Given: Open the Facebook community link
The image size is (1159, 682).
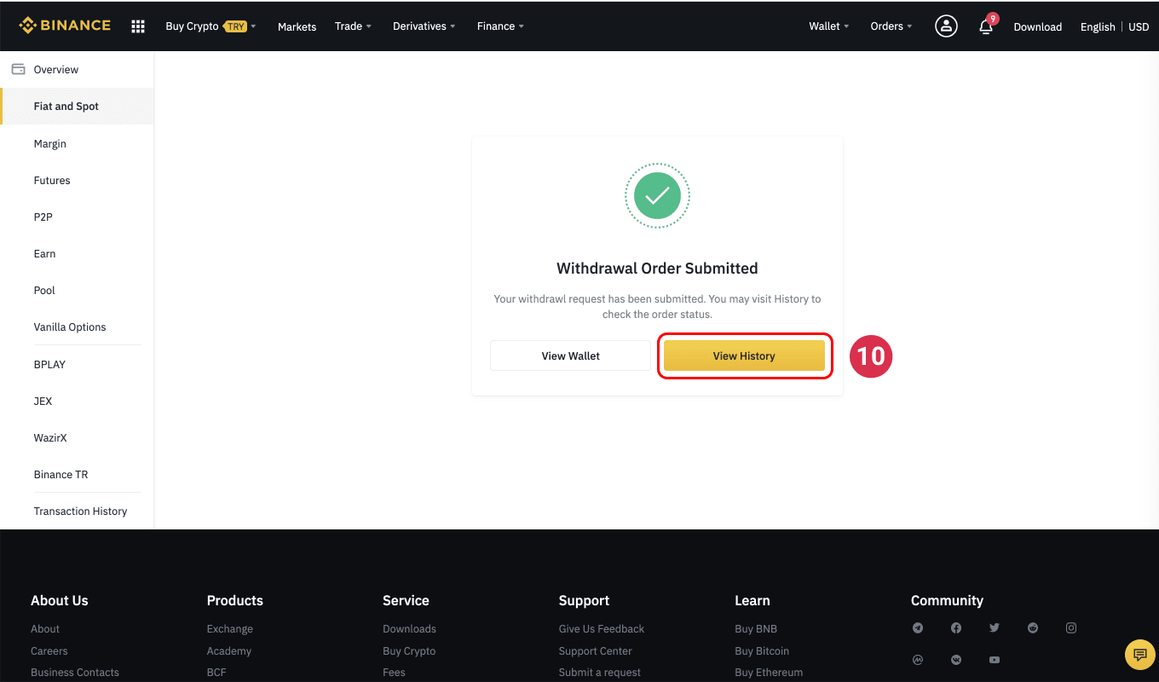Looking at the screenshot, I should click(x=956, y=628).
